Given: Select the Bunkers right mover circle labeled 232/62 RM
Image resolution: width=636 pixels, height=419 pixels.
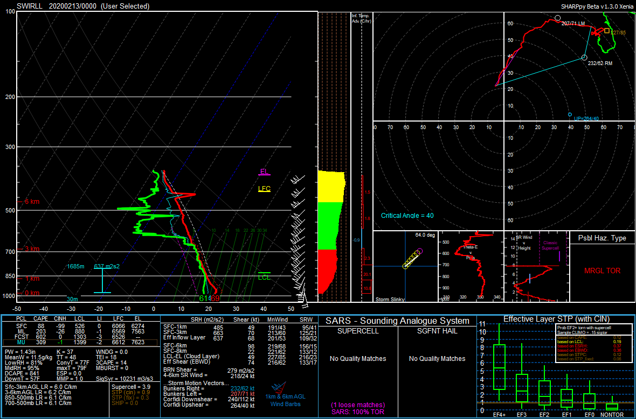Looking at the screenshot, I should coord(584,58).
